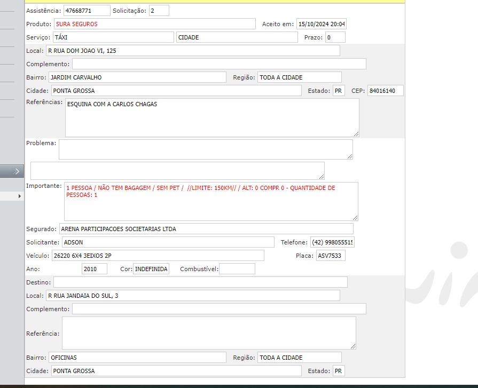The width and height of the screenshot is (478, 388).
Task: Click the Solicitante field ADSON
Action: 168,242
